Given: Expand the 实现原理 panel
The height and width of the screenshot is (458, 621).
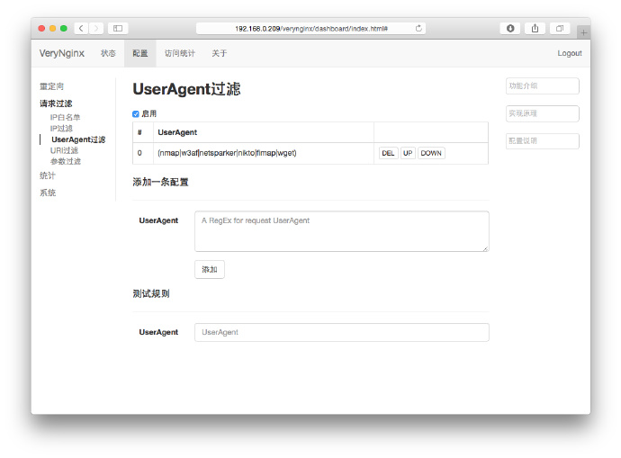Looking at the screenshot, I should click(x=543, y=113).
